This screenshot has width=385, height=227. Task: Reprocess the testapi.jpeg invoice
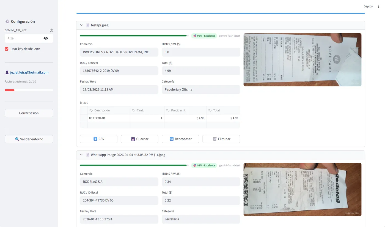coord(180,139)
